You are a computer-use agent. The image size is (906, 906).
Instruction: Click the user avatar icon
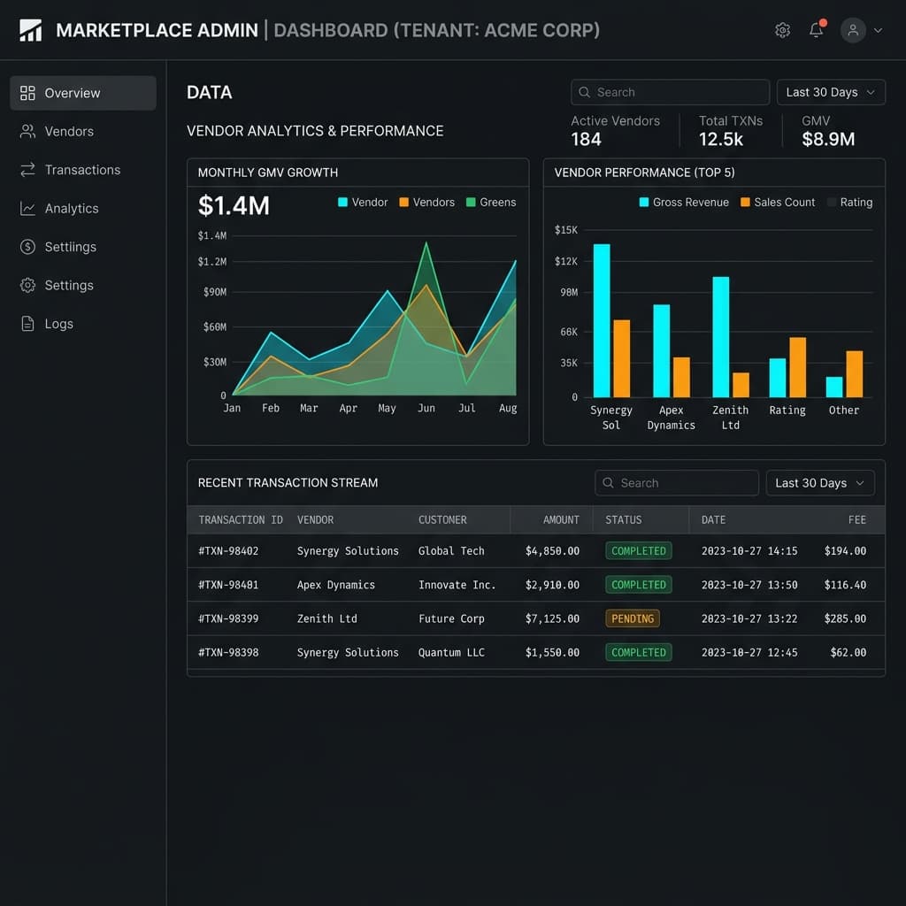(x=853, y=30)
